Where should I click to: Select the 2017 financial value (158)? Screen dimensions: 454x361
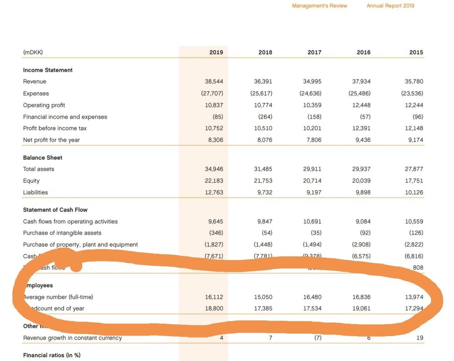click(x=315, y=117)
